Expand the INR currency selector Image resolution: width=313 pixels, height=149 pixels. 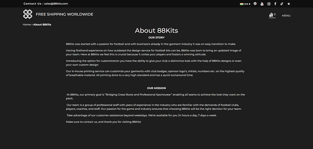[247, 4]
